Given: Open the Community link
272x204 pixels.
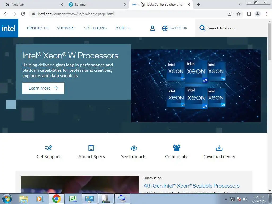Looking at the screenshot, I should [x=176, y=157].
